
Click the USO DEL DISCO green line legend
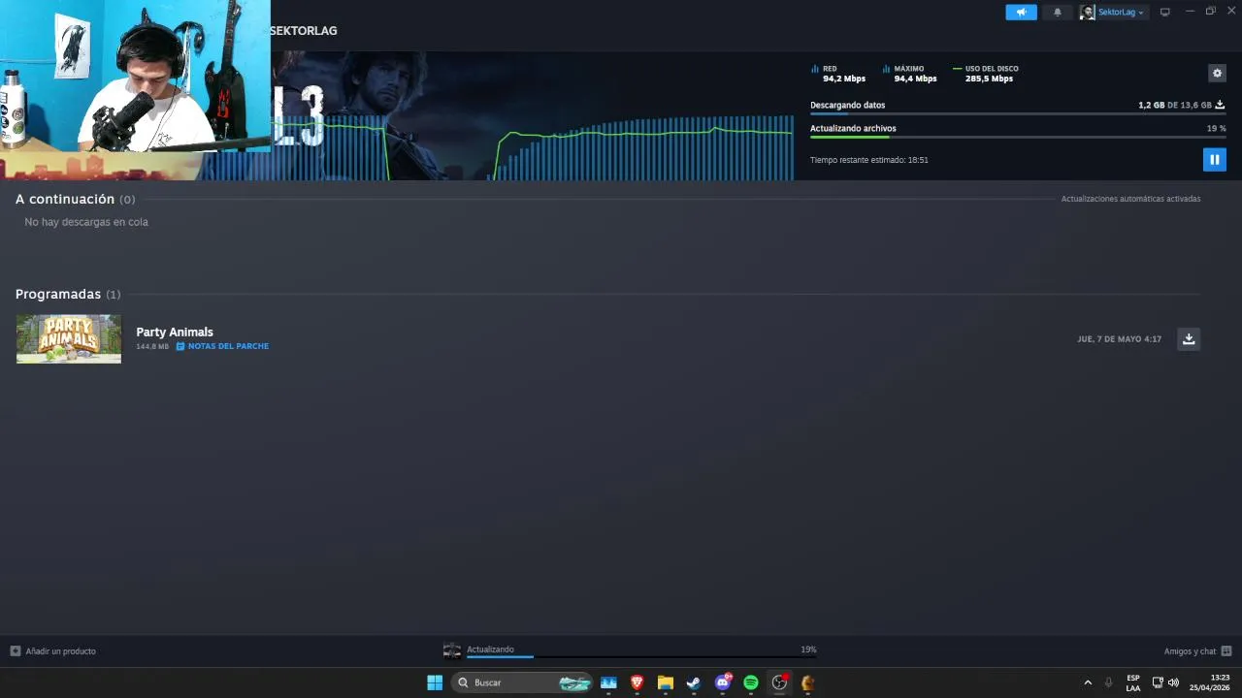point(958,69)
